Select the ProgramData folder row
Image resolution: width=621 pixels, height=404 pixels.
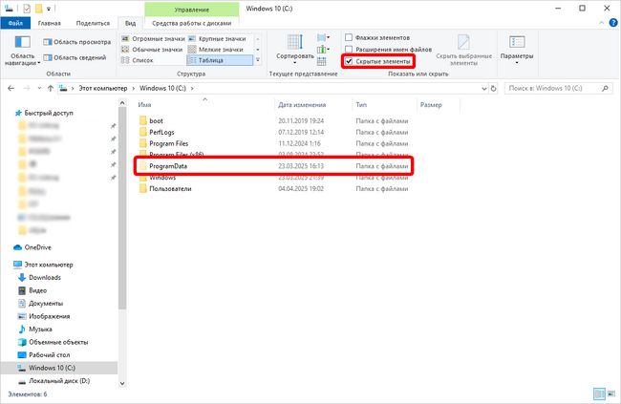click(273, 166)
